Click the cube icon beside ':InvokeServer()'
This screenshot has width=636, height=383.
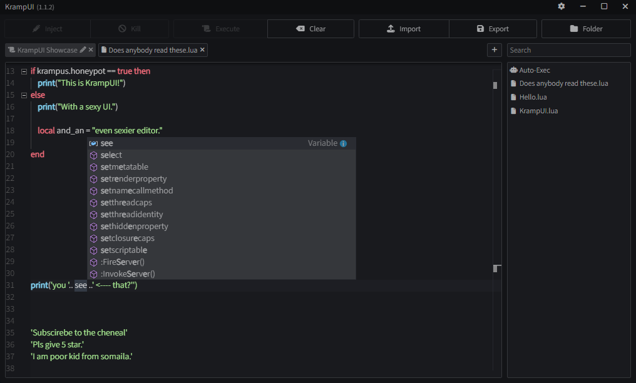point(94,274)
